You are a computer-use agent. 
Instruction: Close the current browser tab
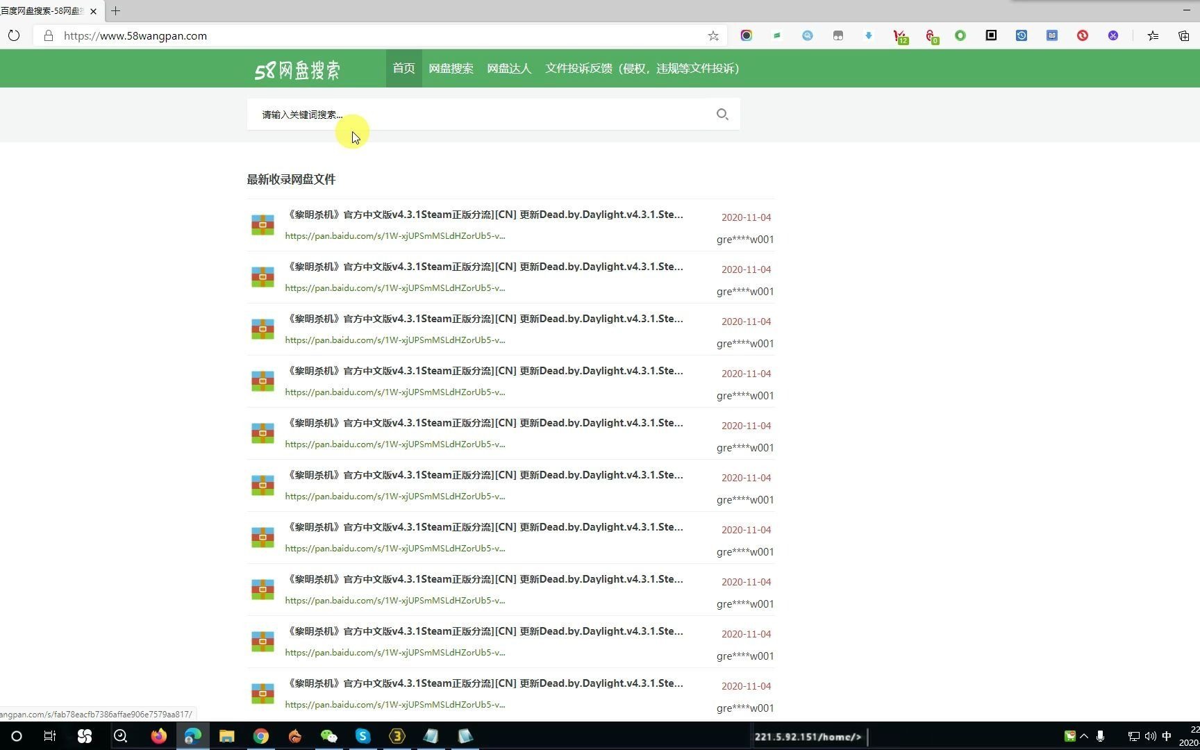click(x=93, y=11)
